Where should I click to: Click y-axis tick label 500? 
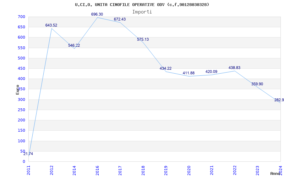[x=22, y=58]
